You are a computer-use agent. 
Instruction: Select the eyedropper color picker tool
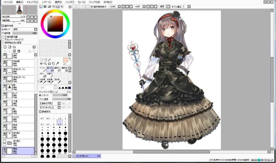tap(57, 63)
